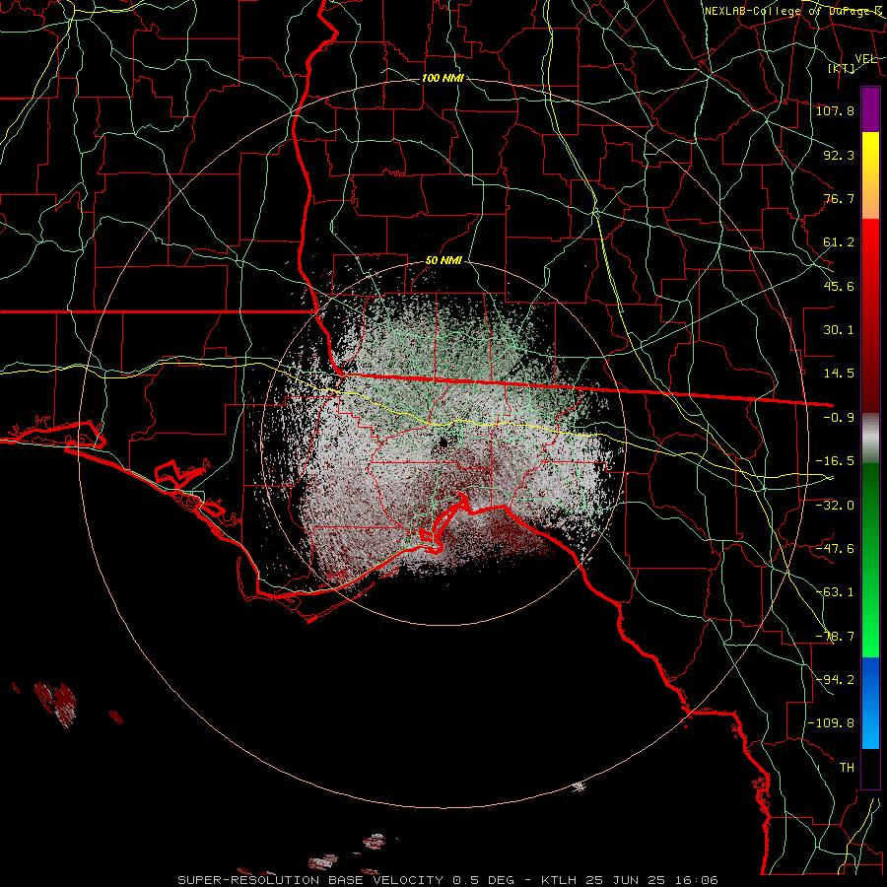Click the Super-Resolution Base Velocity KTLH caption
The image size is (887, 887).
point(448,880)
